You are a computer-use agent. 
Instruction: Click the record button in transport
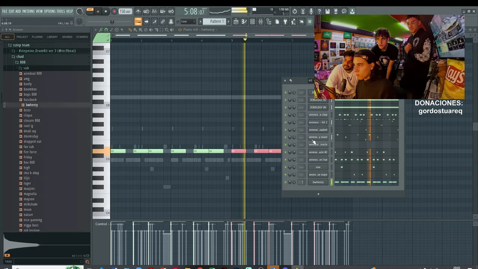point(114,11)
